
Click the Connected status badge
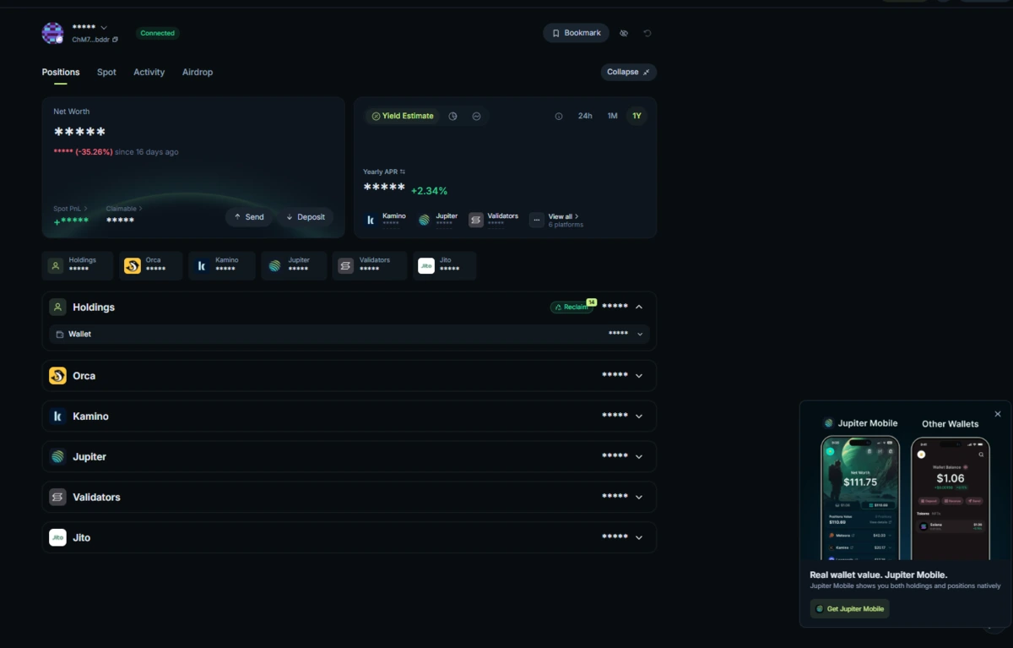pos(158,33)
